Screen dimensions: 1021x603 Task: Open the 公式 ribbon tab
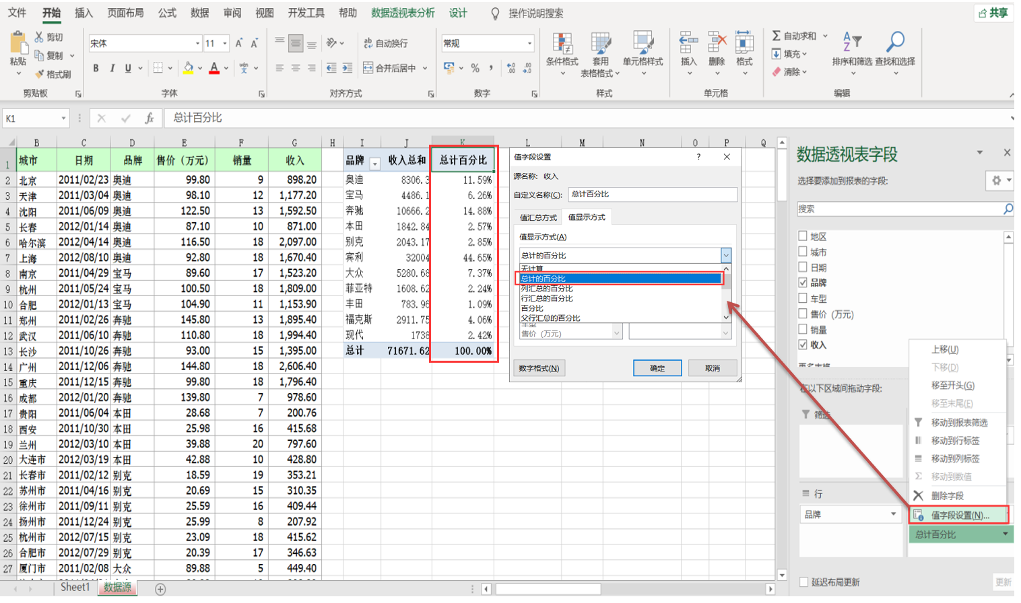pos(167,13)
